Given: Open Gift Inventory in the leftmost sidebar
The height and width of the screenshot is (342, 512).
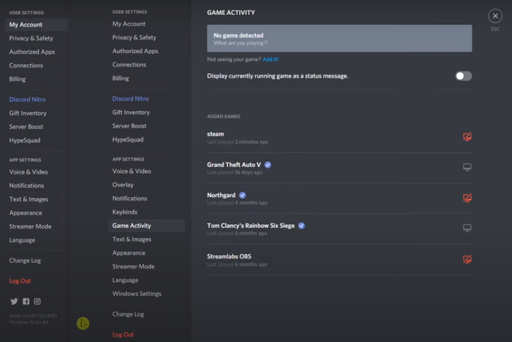Looking at the screenshot, I should [28, 113].
